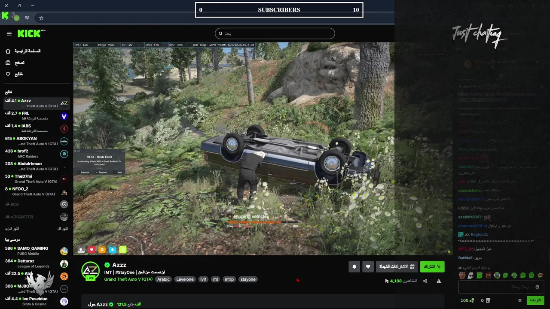Insert red angry emote in chat bar
550x309 pixels.
[488, 275]
